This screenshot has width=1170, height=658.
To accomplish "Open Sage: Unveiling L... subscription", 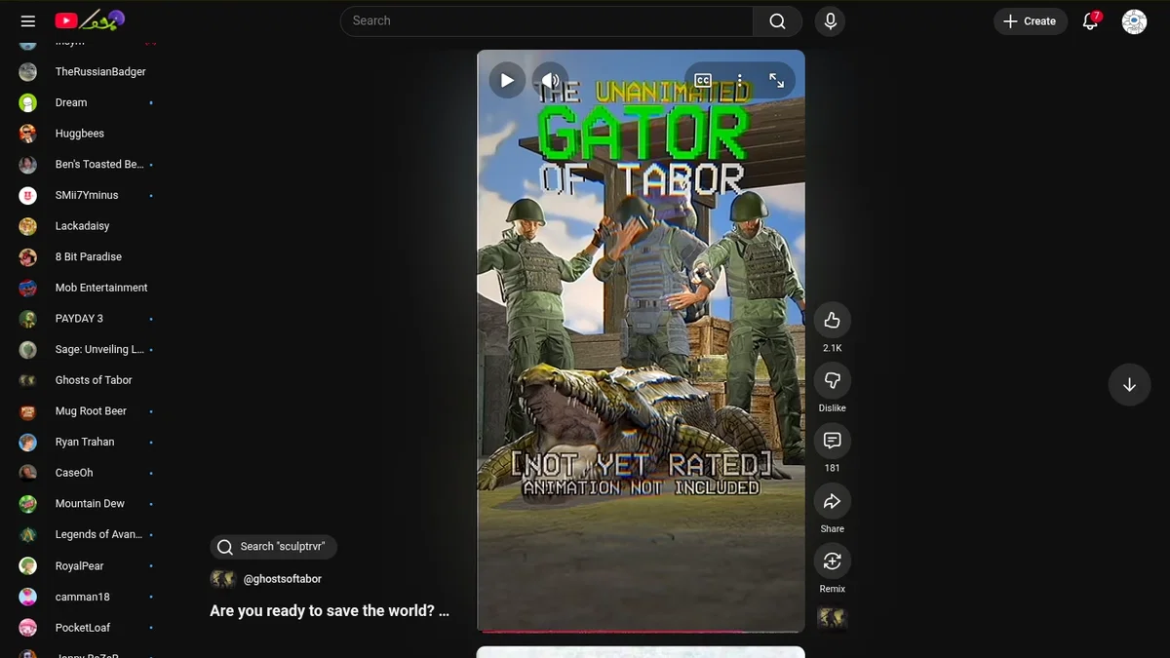I will click(88, 350).
